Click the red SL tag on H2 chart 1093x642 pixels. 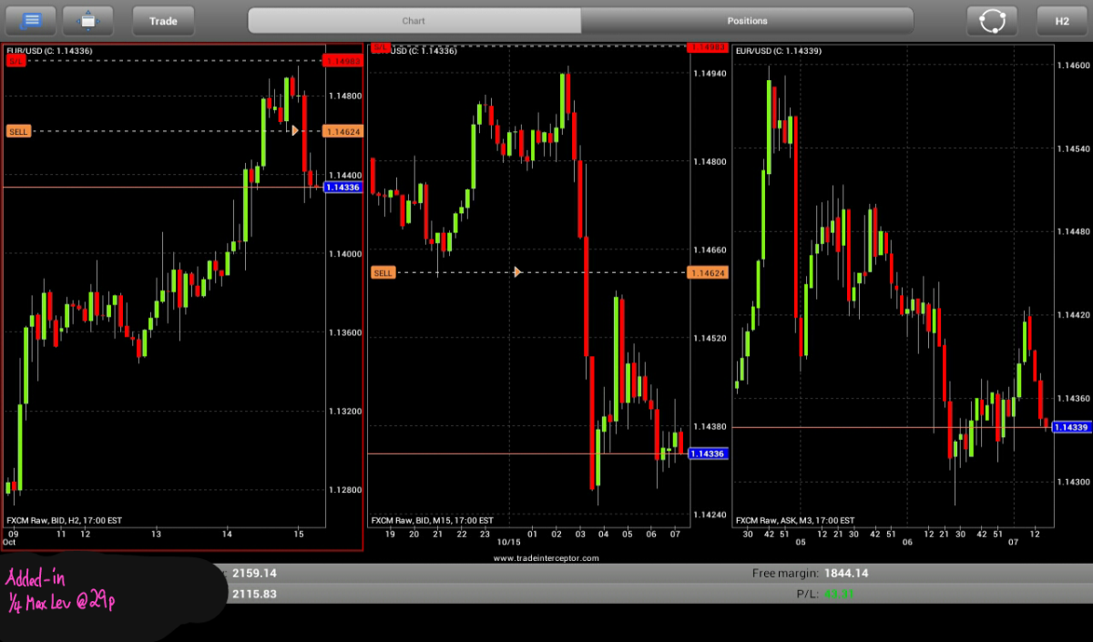tap(15, 60)
